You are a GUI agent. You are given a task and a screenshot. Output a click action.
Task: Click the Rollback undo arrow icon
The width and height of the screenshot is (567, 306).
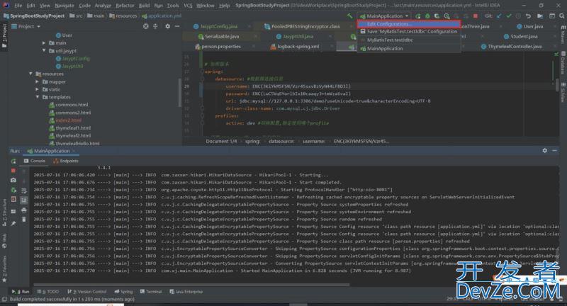coord(528,16)
